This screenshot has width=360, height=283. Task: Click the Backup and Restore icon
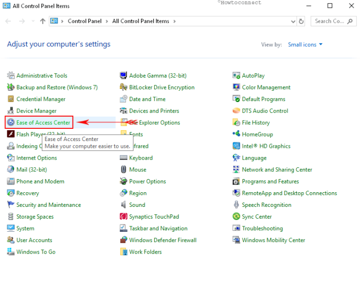point(11,87)
